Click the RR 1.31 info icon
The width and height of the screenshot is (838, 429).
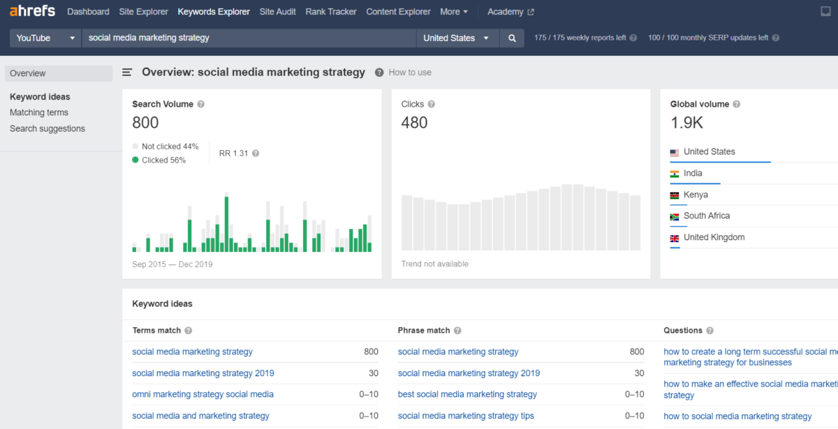point(256,153)
